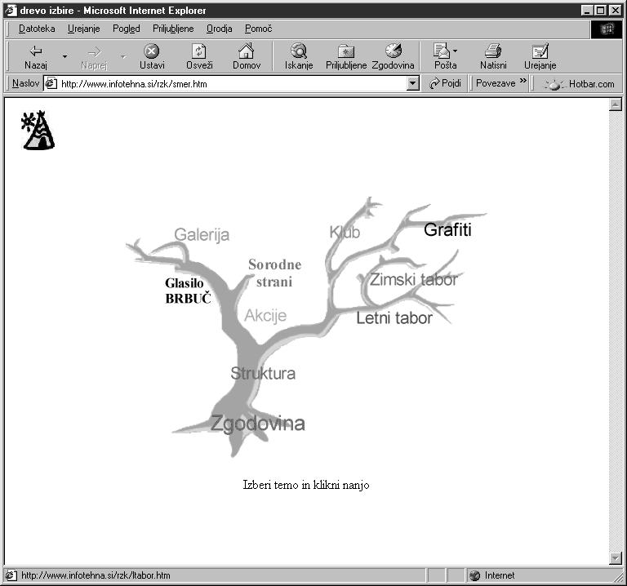Maximize the Internet Explorer window
This screenshot has height=586, width=627.
tap(600, 11)
